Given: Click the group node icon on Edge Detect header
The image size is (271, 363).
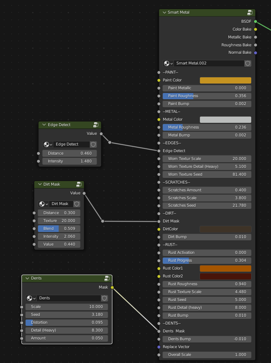Looking at the screenshot, I should (x=95, y=124).
